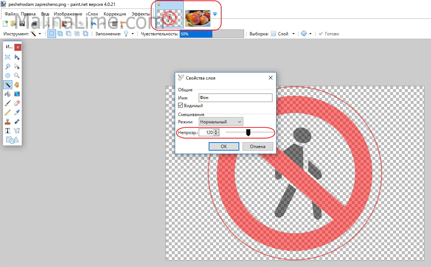431x267 pixels.
Task: Select the Magic Wand tool in toolbox
Action: (8, 85)
